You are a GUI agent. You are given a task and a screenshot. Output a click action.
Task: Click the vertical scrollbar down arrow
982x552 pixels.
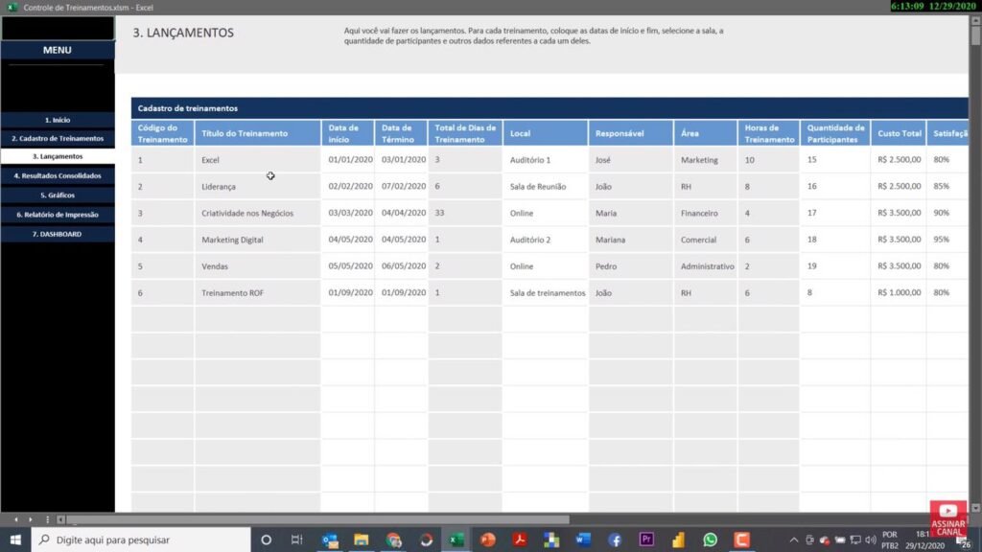click(975, 508)
